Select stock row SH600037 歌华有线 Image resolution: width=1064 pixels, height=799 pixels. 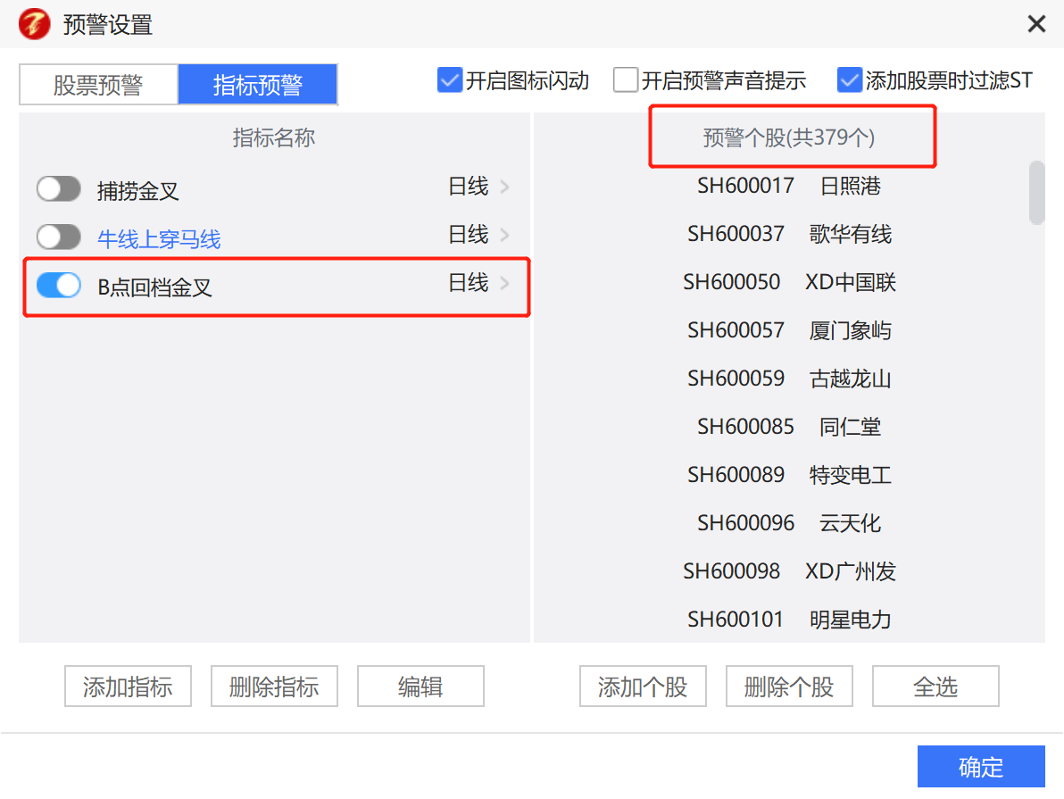point(789,234)
